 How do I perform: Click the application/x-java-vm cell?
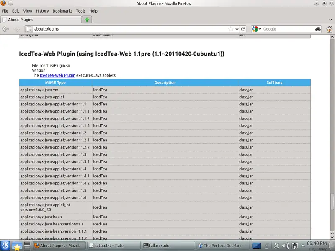[56, 90]
